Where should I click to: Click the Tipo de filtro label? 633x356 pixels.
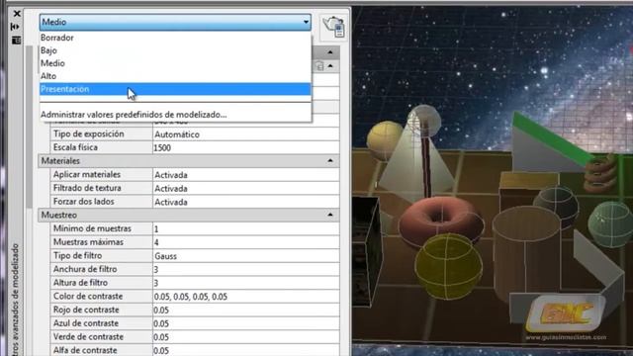click(x=77, y=255)
